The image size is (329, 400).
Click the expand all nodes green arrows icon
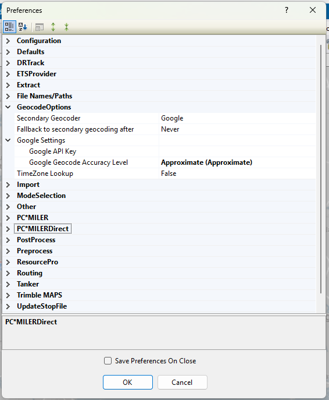coord(53,27)
